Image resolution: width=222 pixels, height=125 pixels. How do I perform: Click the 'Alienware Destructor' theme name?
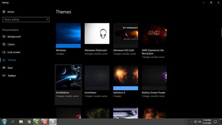click(x=96, y=50)
